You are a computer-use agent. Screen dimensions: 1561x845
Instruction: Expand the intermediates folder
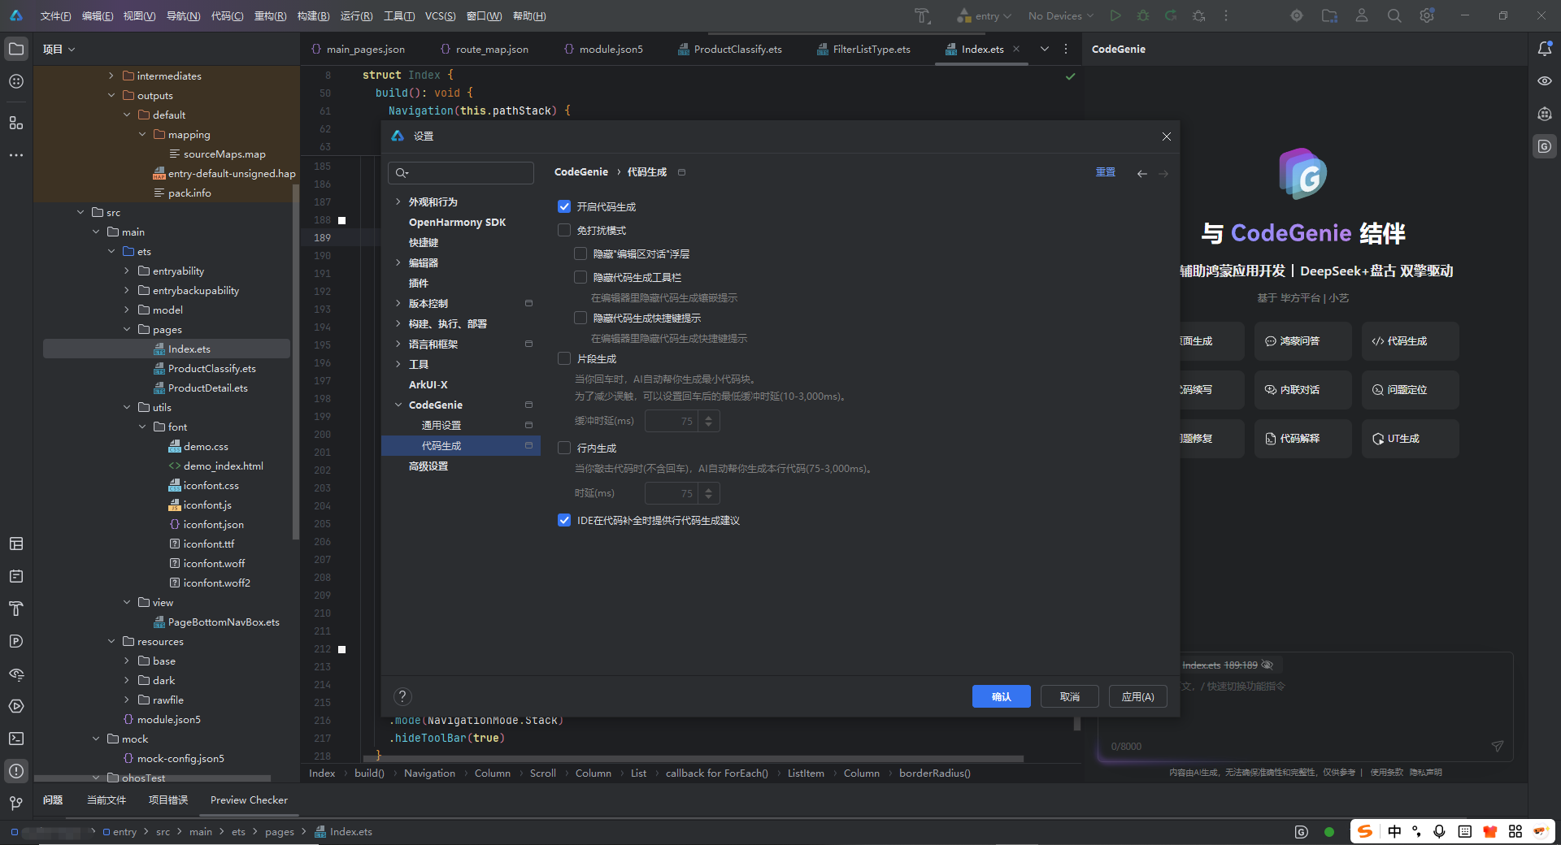click(x=111, y=76)
